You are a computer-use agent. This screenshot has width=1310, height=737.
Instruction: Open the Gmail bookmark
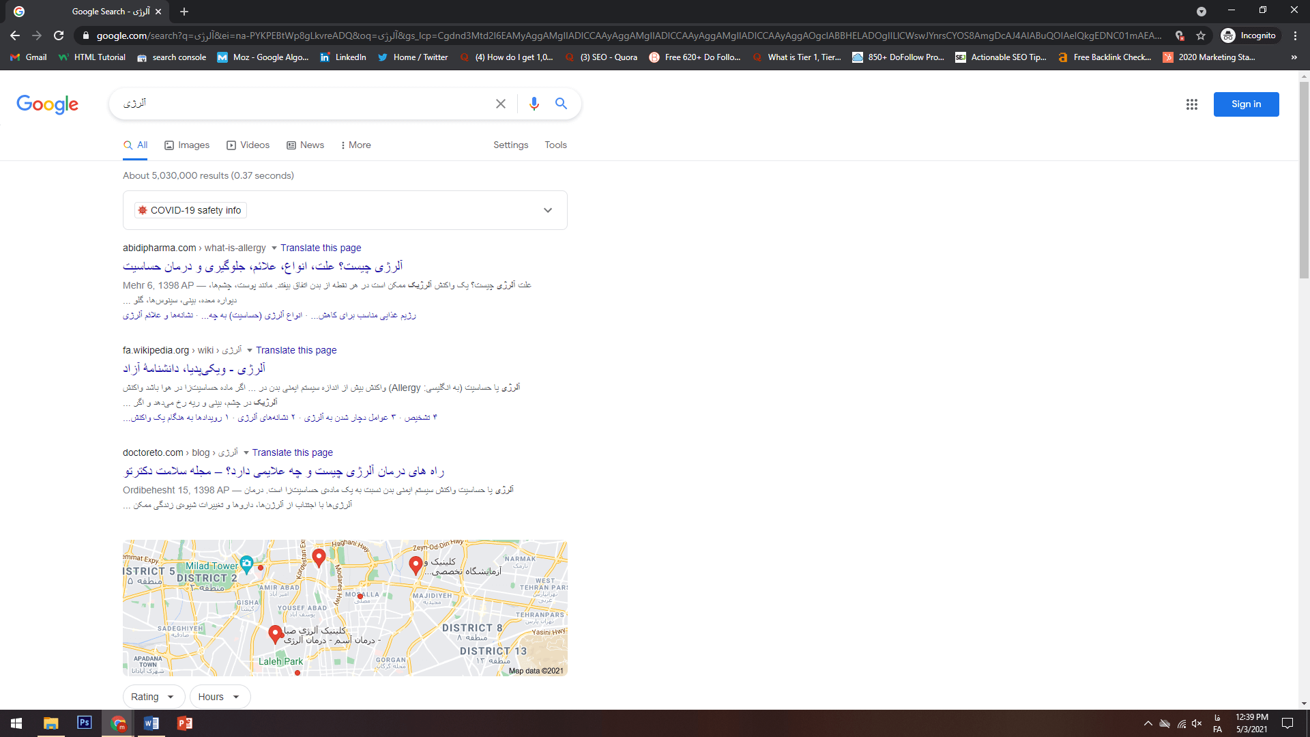point(29,57)
